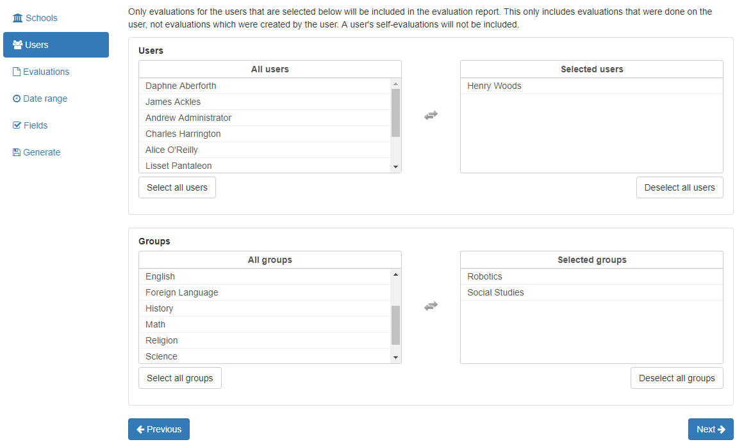Choose Charles Harrington in All users
This screenshot has width=735, height=442.
(x=265, y=134)
